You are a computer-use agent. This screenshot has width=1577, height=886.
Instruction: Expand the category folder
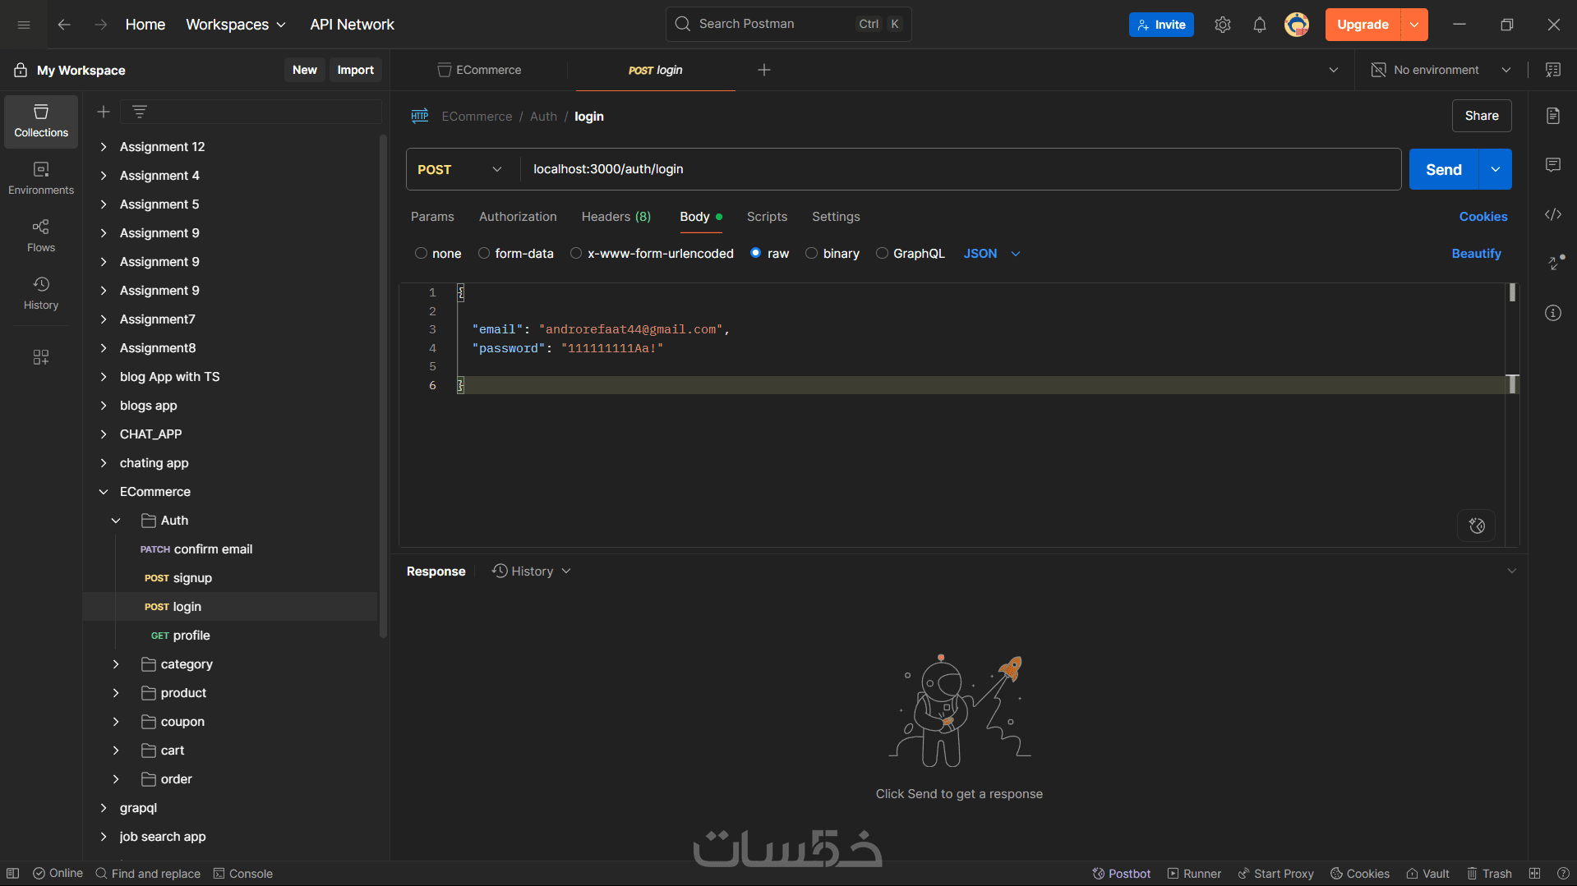point(116,664)
